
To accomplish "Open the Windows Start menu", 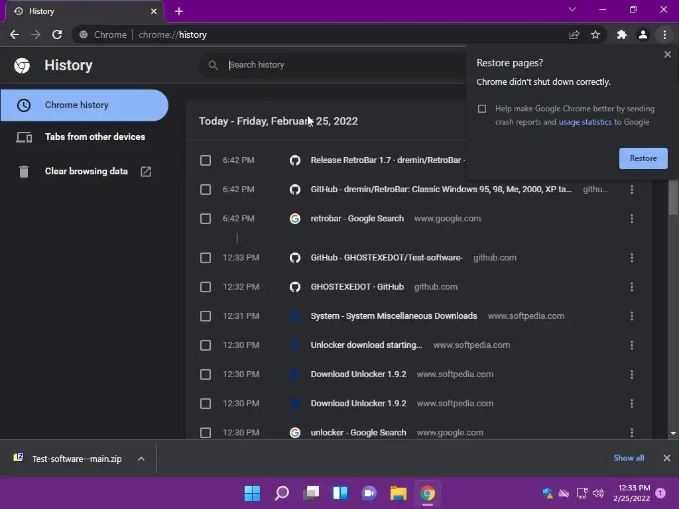I will 252,493.
